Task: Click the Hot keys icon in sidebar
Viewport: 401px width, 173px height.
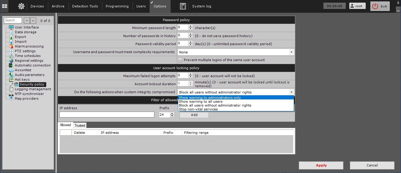Action: [x=11, y=80]
